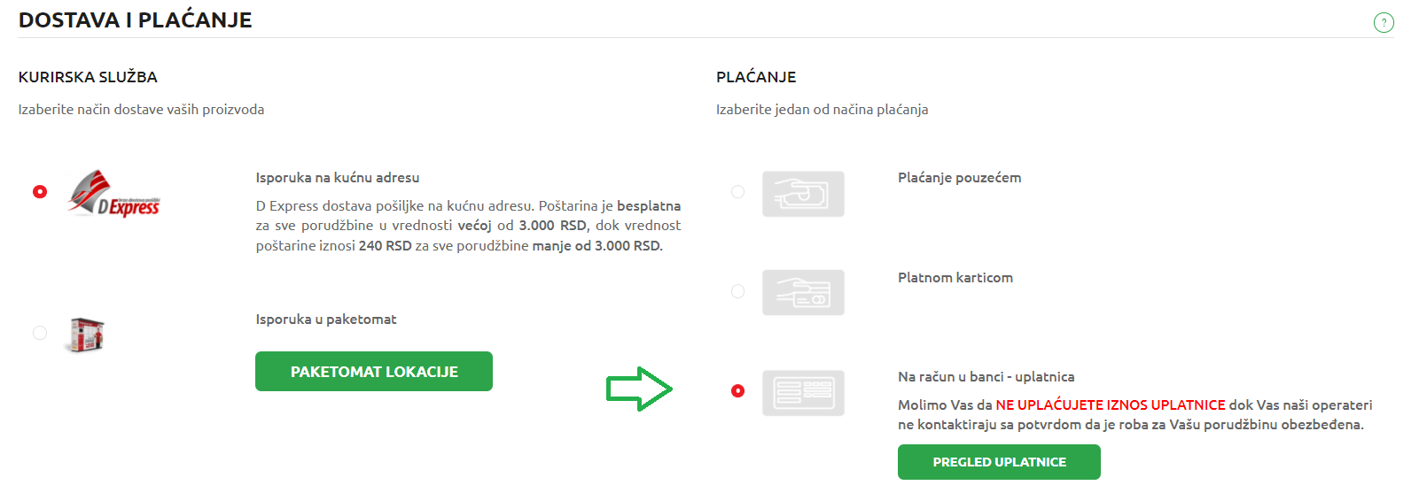Click the paketomat locker image
1419x493 pixels.
[x=86, y=335]
